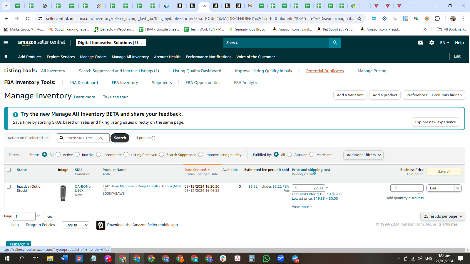Open the EN language selector in header

point(445,43)
